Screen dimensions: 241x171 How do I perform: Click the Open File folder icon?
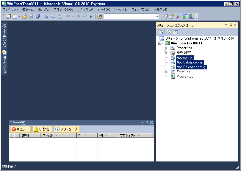(25, 16)
